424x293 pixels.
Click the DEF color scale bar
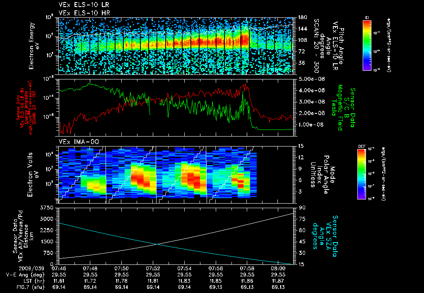[361, 174]
